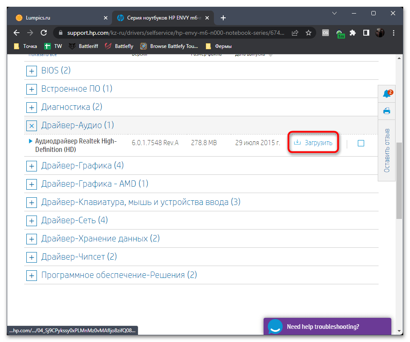Click the Аудиодрайвер Realtek High-Definition (HD) name

tap(76, 145)
